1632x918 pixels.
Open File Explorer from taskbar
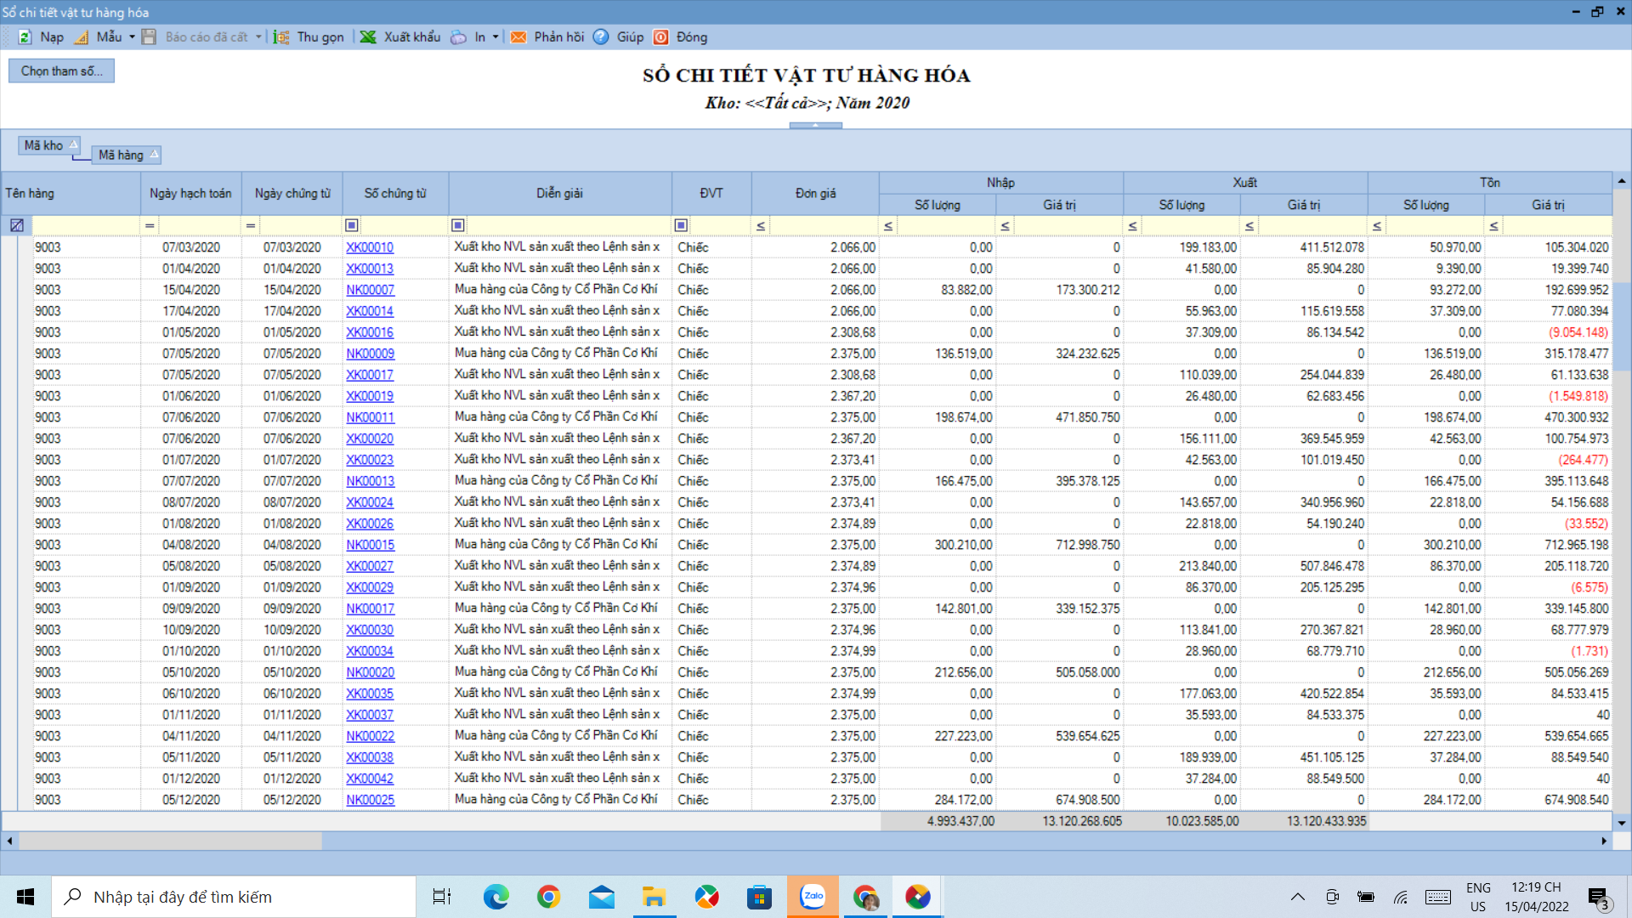click(x=654, y=897)
